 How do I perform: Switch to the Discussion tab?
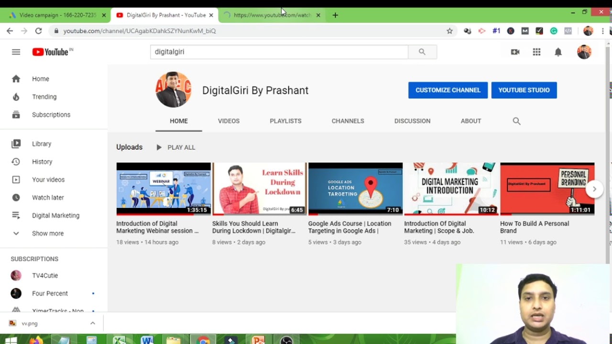412,121
